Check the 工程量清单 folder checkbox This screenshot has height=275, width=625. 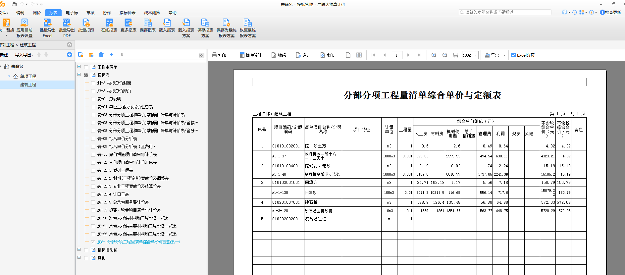tap(86, 67)
